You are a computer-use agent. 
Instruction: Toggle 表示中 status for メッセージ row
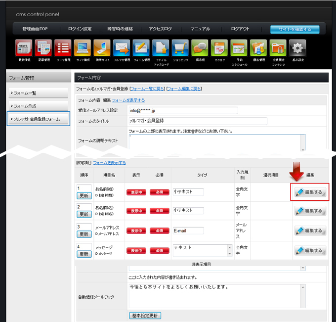(x=136, y=251)
